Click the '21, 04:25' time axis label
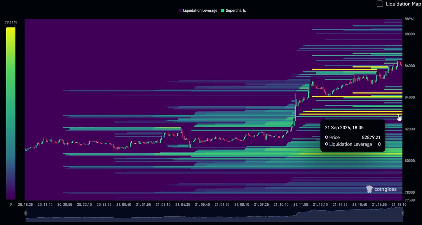 click(x=183, y=204)
